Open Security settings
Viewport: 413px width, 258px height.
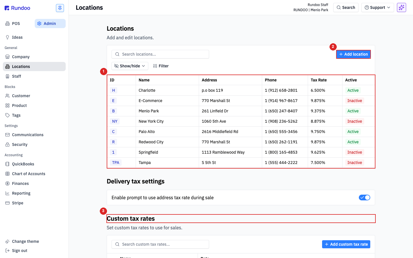pos(34,144)
